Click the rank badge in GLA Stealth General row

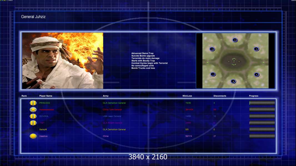(33, 123)
